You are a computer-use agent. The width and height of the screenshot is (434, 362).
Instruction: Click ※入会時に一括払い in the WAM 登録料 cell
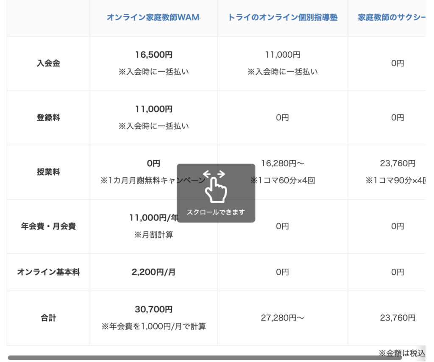click(x=153, y=126)
